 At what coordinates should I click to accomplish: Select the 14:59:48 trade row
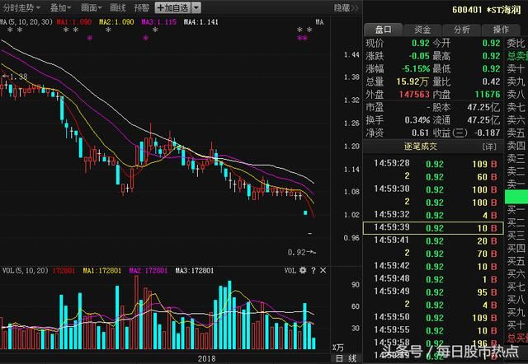[x=433, y=279]
